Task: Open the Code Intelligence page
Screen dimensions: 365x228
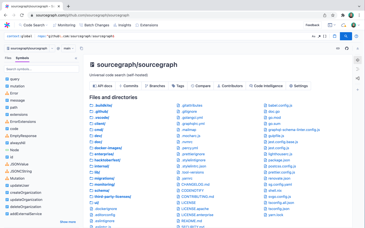Action: click(266, 86)
